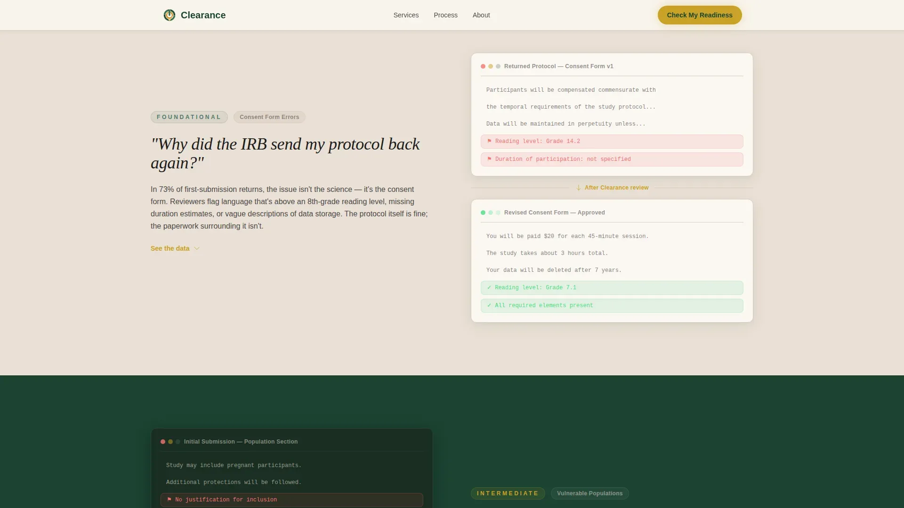The height and width of the screenshot is (508, 904).
Task: Expand the See the data link
Action: pos(175,248)
